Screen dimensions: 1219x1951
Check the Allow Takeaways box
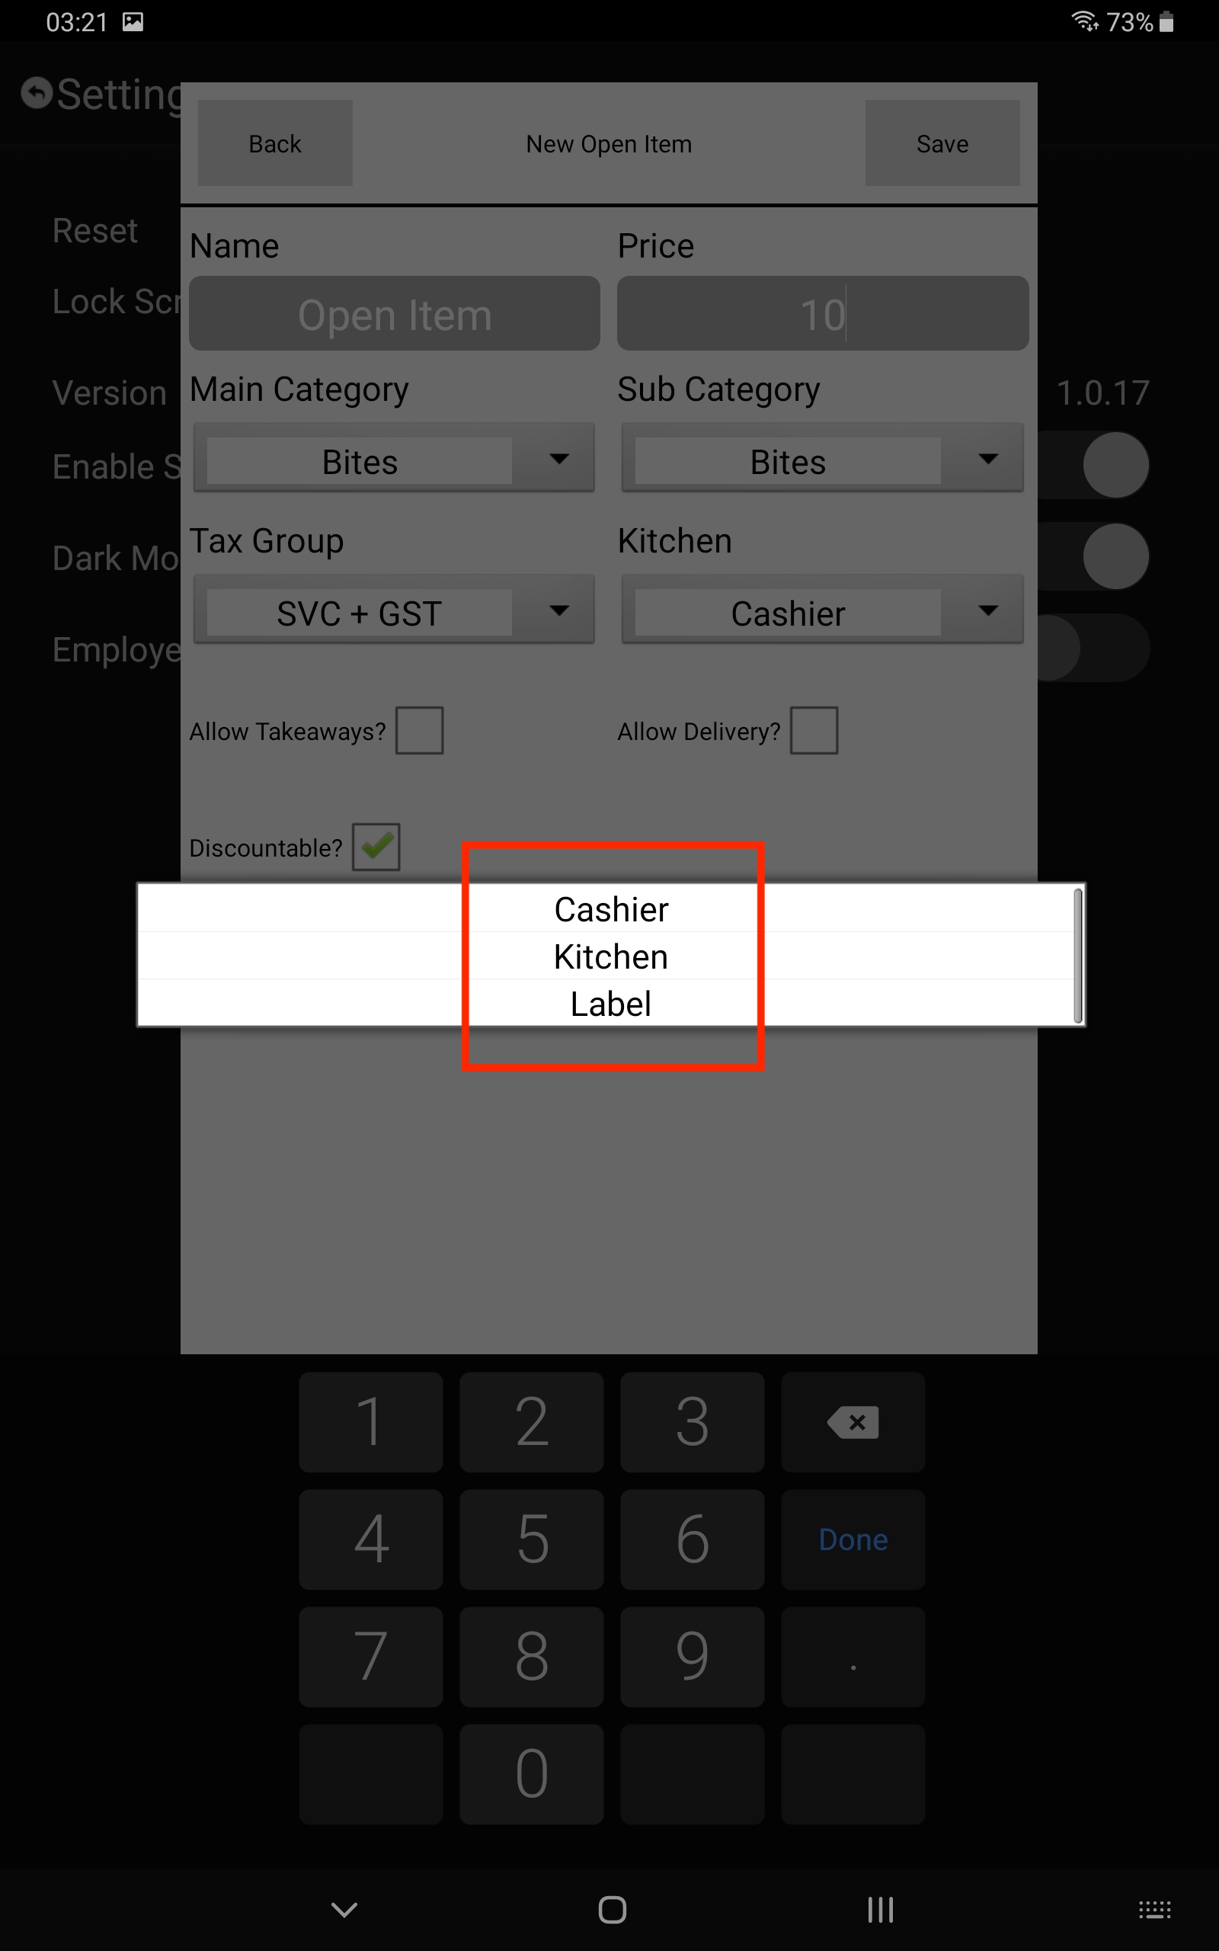(x=419, y=730)
